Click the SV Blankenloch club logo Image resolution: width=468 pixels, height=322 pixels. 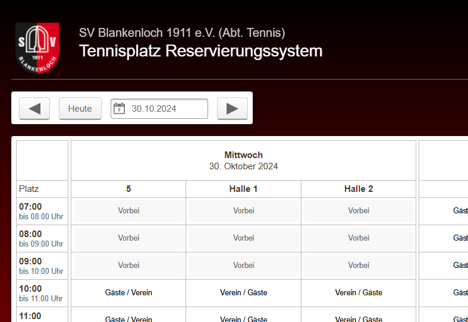pos(37,48)
